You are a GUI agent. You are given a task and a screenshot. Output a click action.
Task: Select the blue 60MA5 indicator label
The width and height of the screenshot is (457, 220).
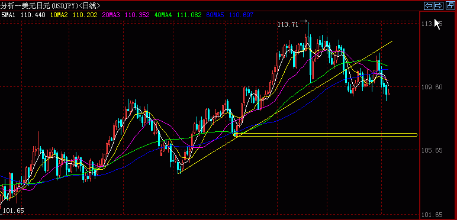pos(215,15)
